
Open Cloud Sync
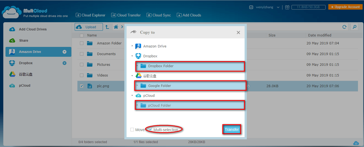coord(159,15)
